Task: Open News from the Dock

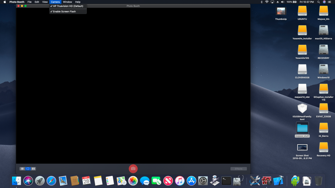Action: (x=168, y=181)
